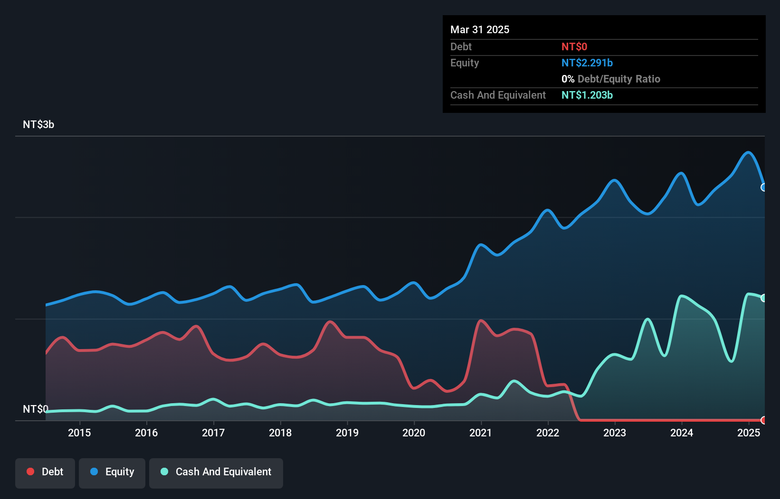Click the NT$1.203b cash value in tooltip
The width and height of the screenshot is (780, 499).
pos(587,95)
